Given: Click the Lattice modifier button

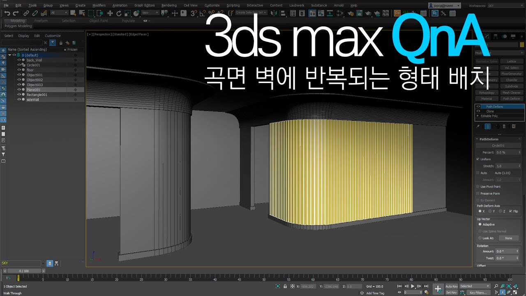Looking at the screenshot, I should [512, 61].
